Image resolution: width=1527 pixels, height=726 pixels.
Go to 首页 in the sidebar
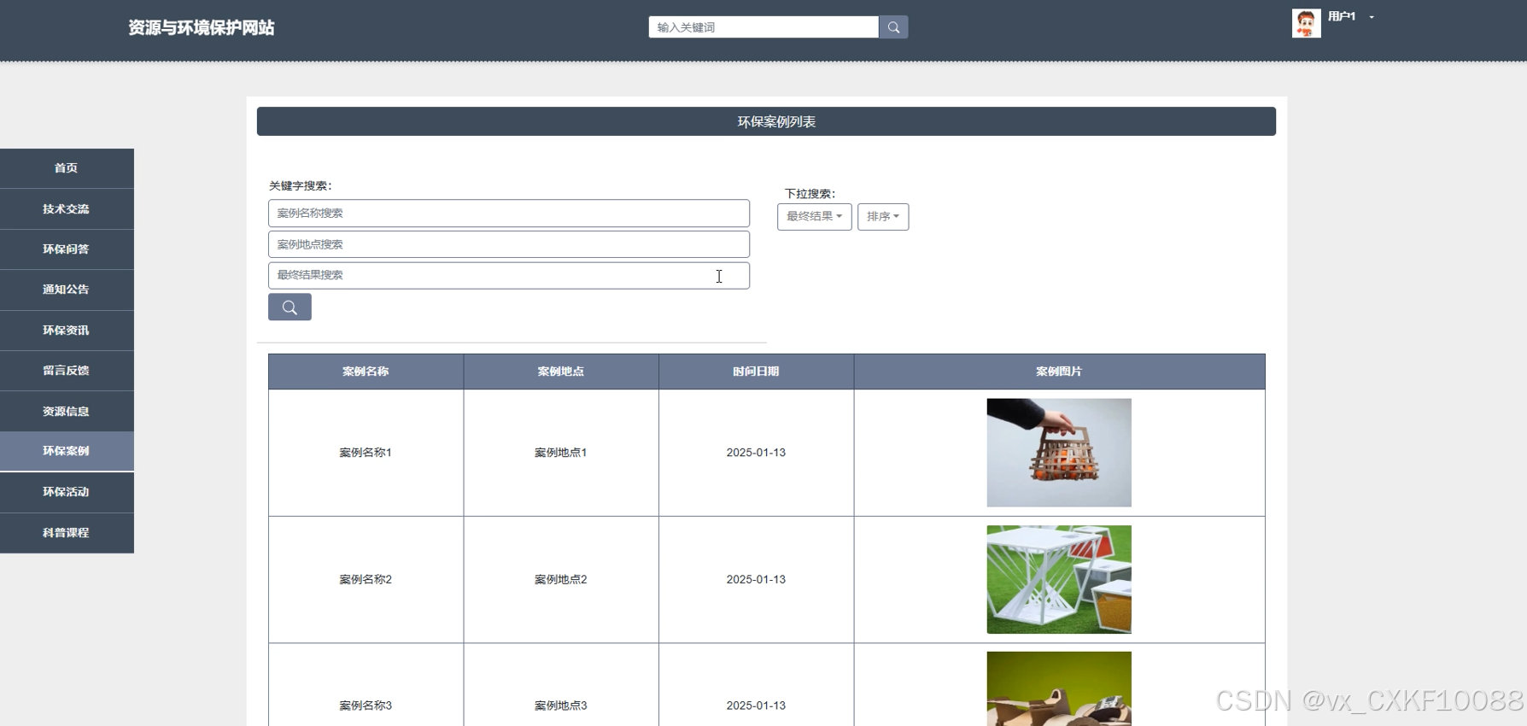tap(67, 168)
